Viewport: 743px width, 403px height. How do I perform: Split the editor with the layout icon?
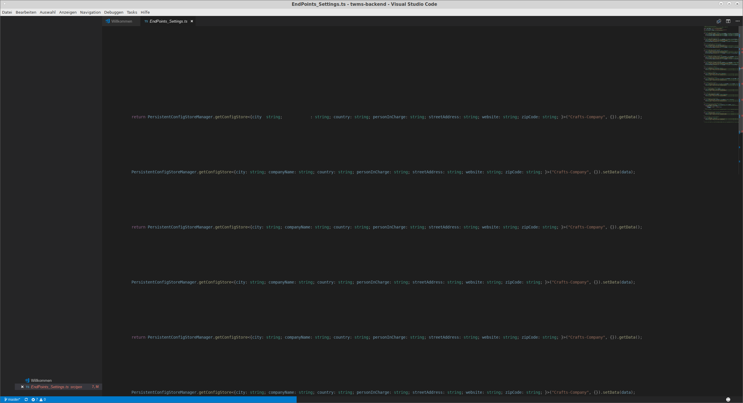(728, 21)
